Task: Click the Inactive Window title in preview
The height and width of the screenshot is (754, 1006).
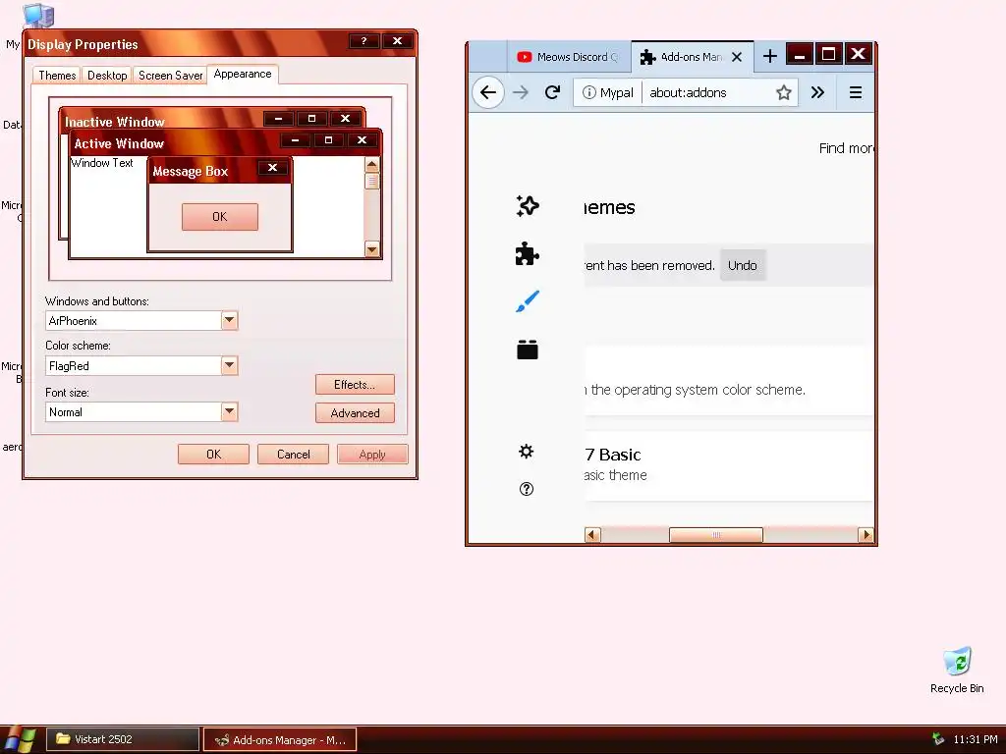Action: tap(115, 122)
